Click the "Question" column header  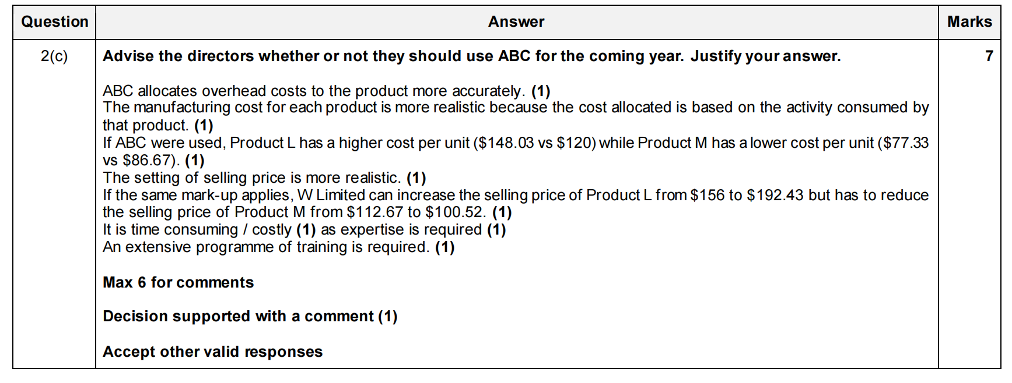pyautogui.click(x=55, y=22)
